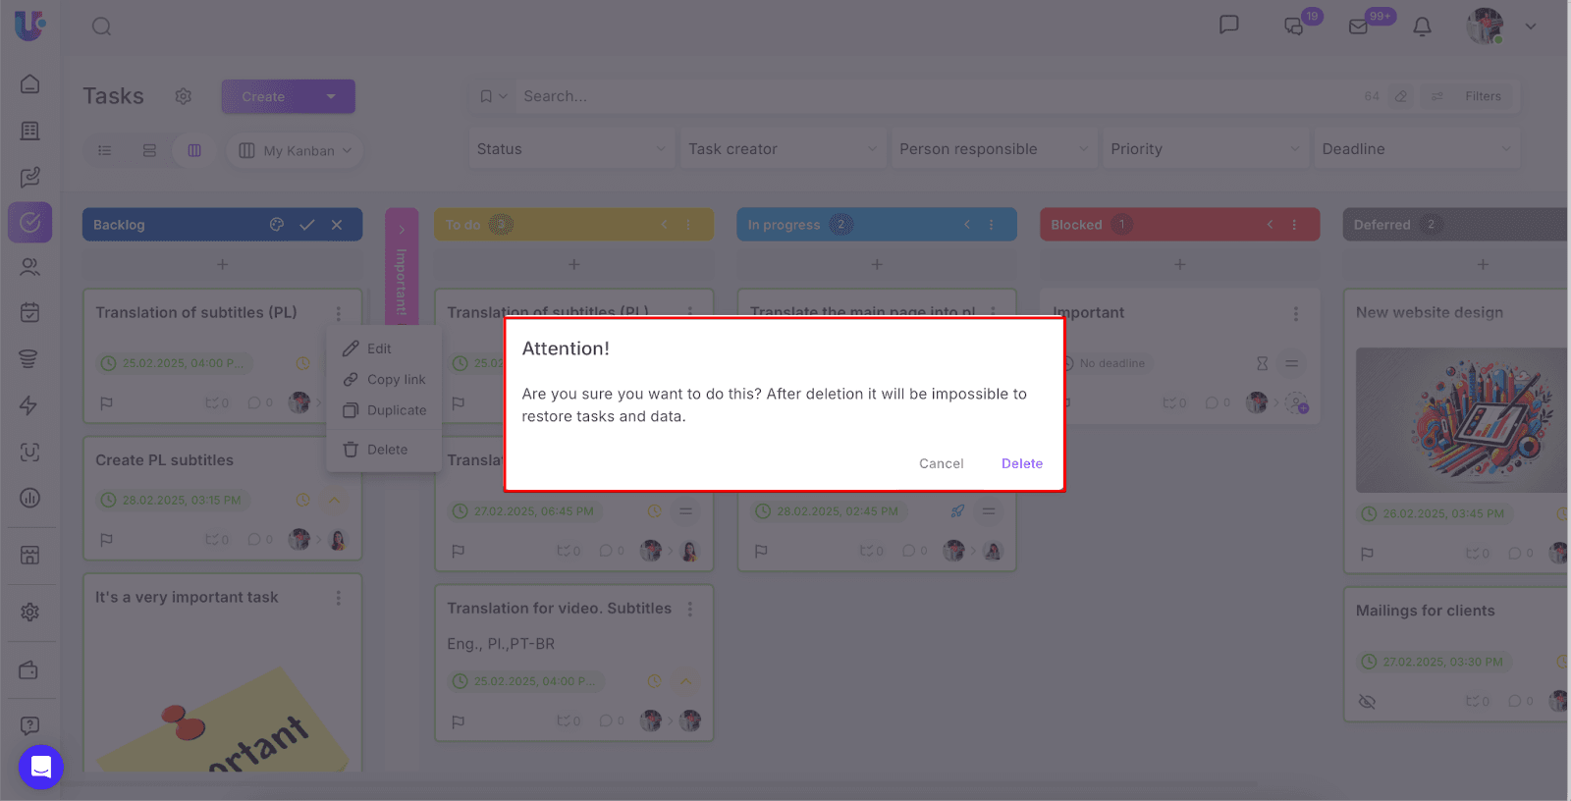
Task: Open the Home page from sidebar
Action: (x=30, y=84)
